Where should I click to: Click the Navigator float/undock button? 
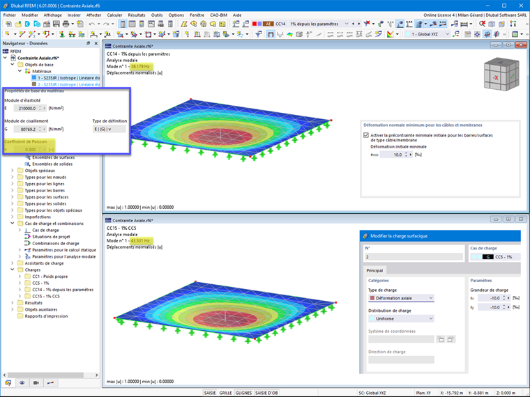pyautogui.click(x=89, y=43)
